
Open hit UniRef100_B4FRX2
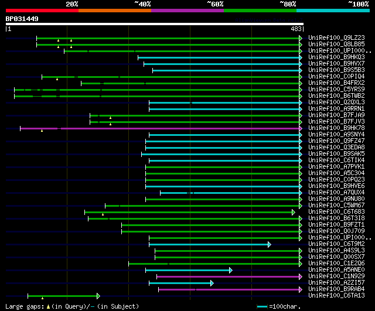(336, 83)
